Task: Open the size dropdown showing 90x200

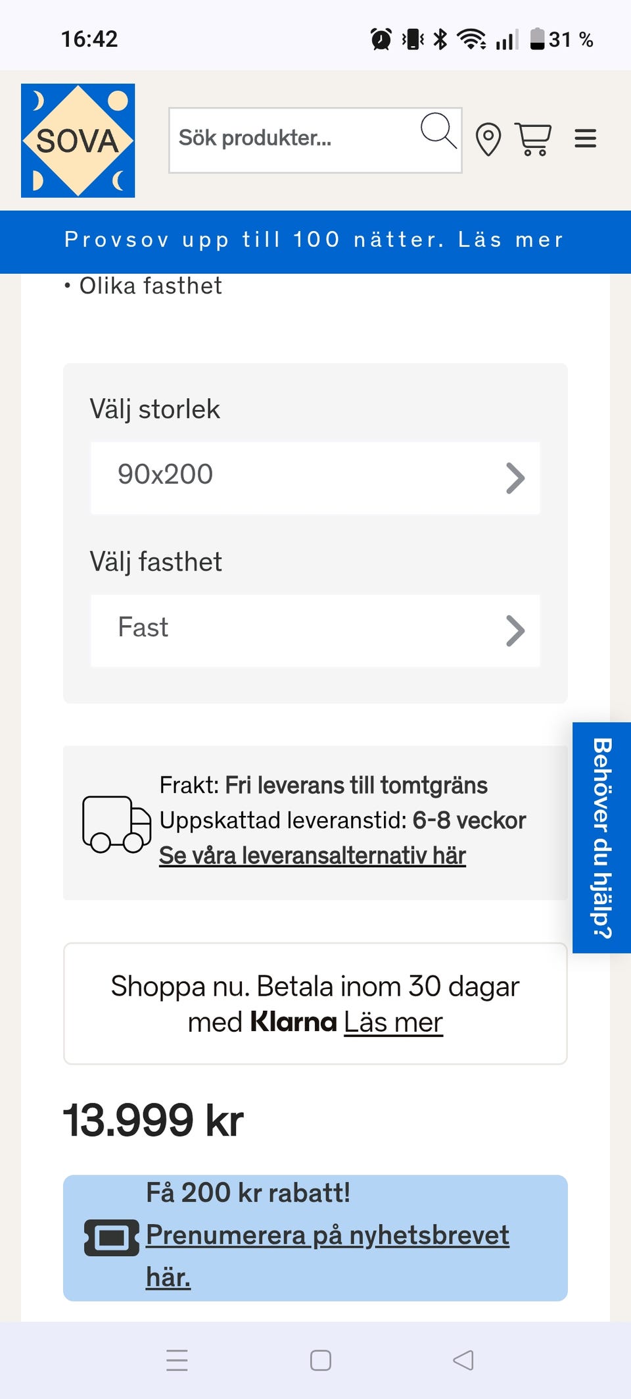Action: click(315, 478)
